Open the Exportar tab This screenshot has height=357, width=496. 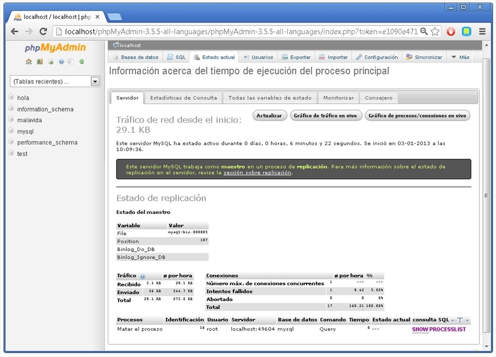tap(296, 57)
